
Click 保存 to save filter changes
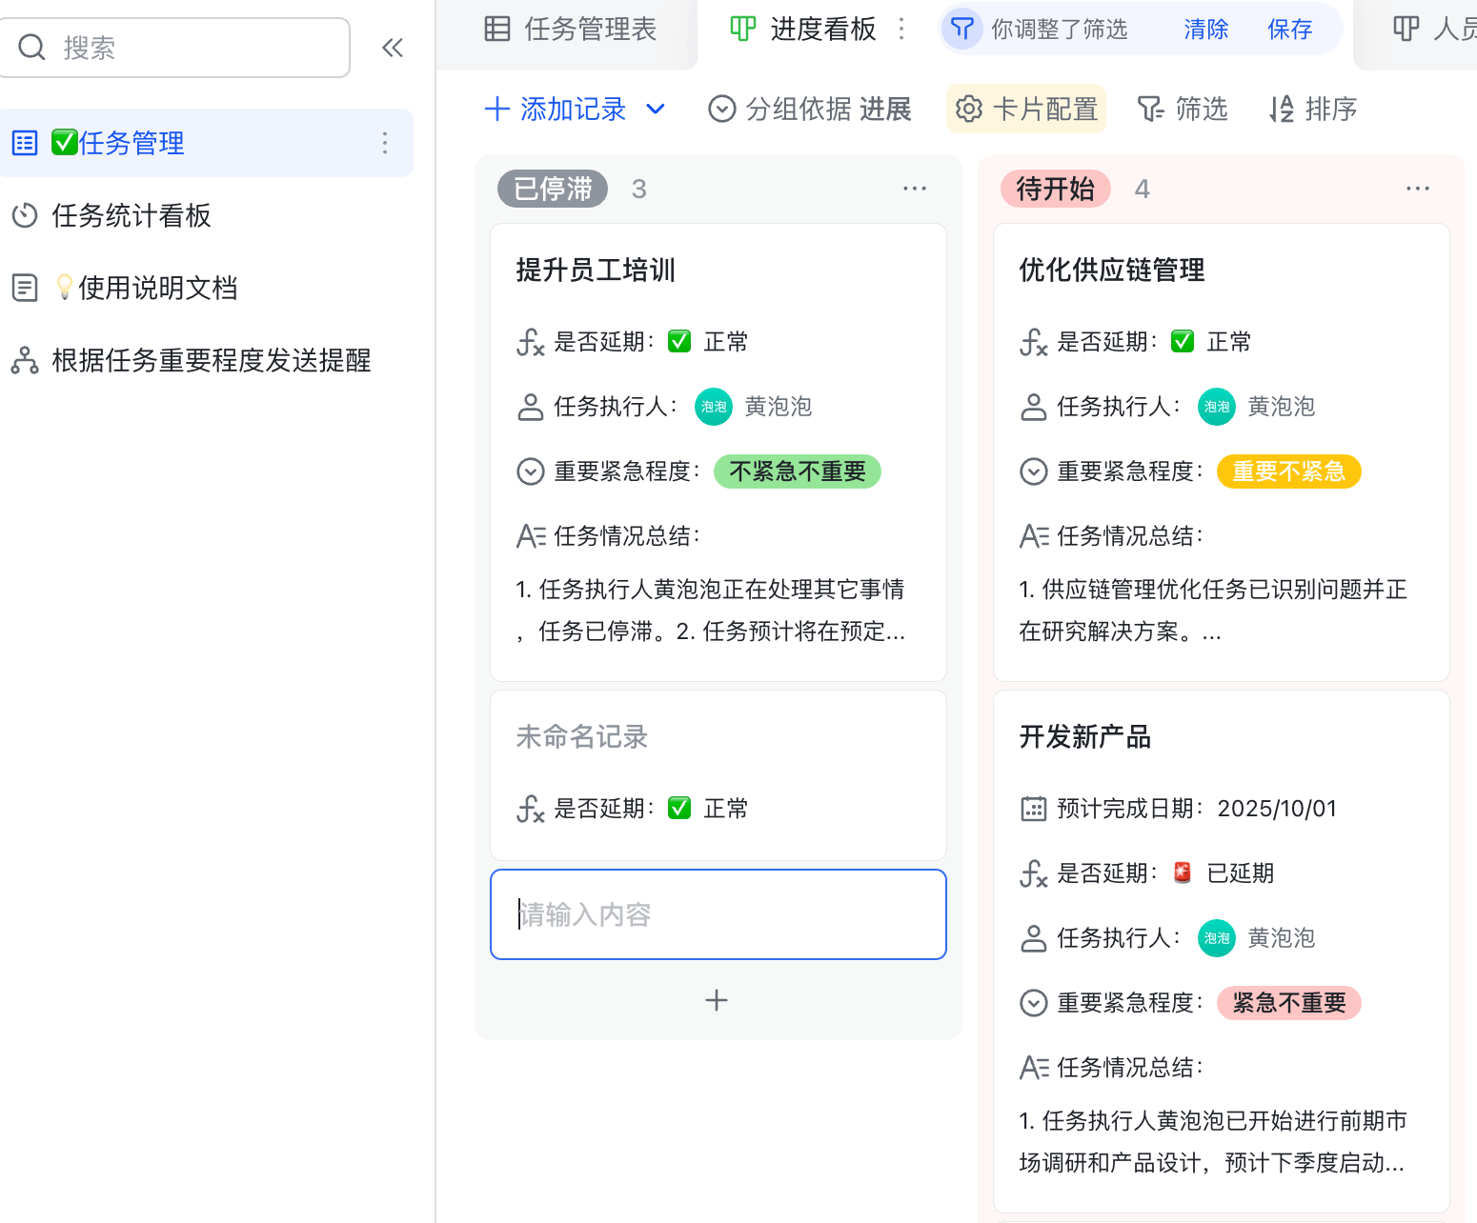click(1289, 29)
